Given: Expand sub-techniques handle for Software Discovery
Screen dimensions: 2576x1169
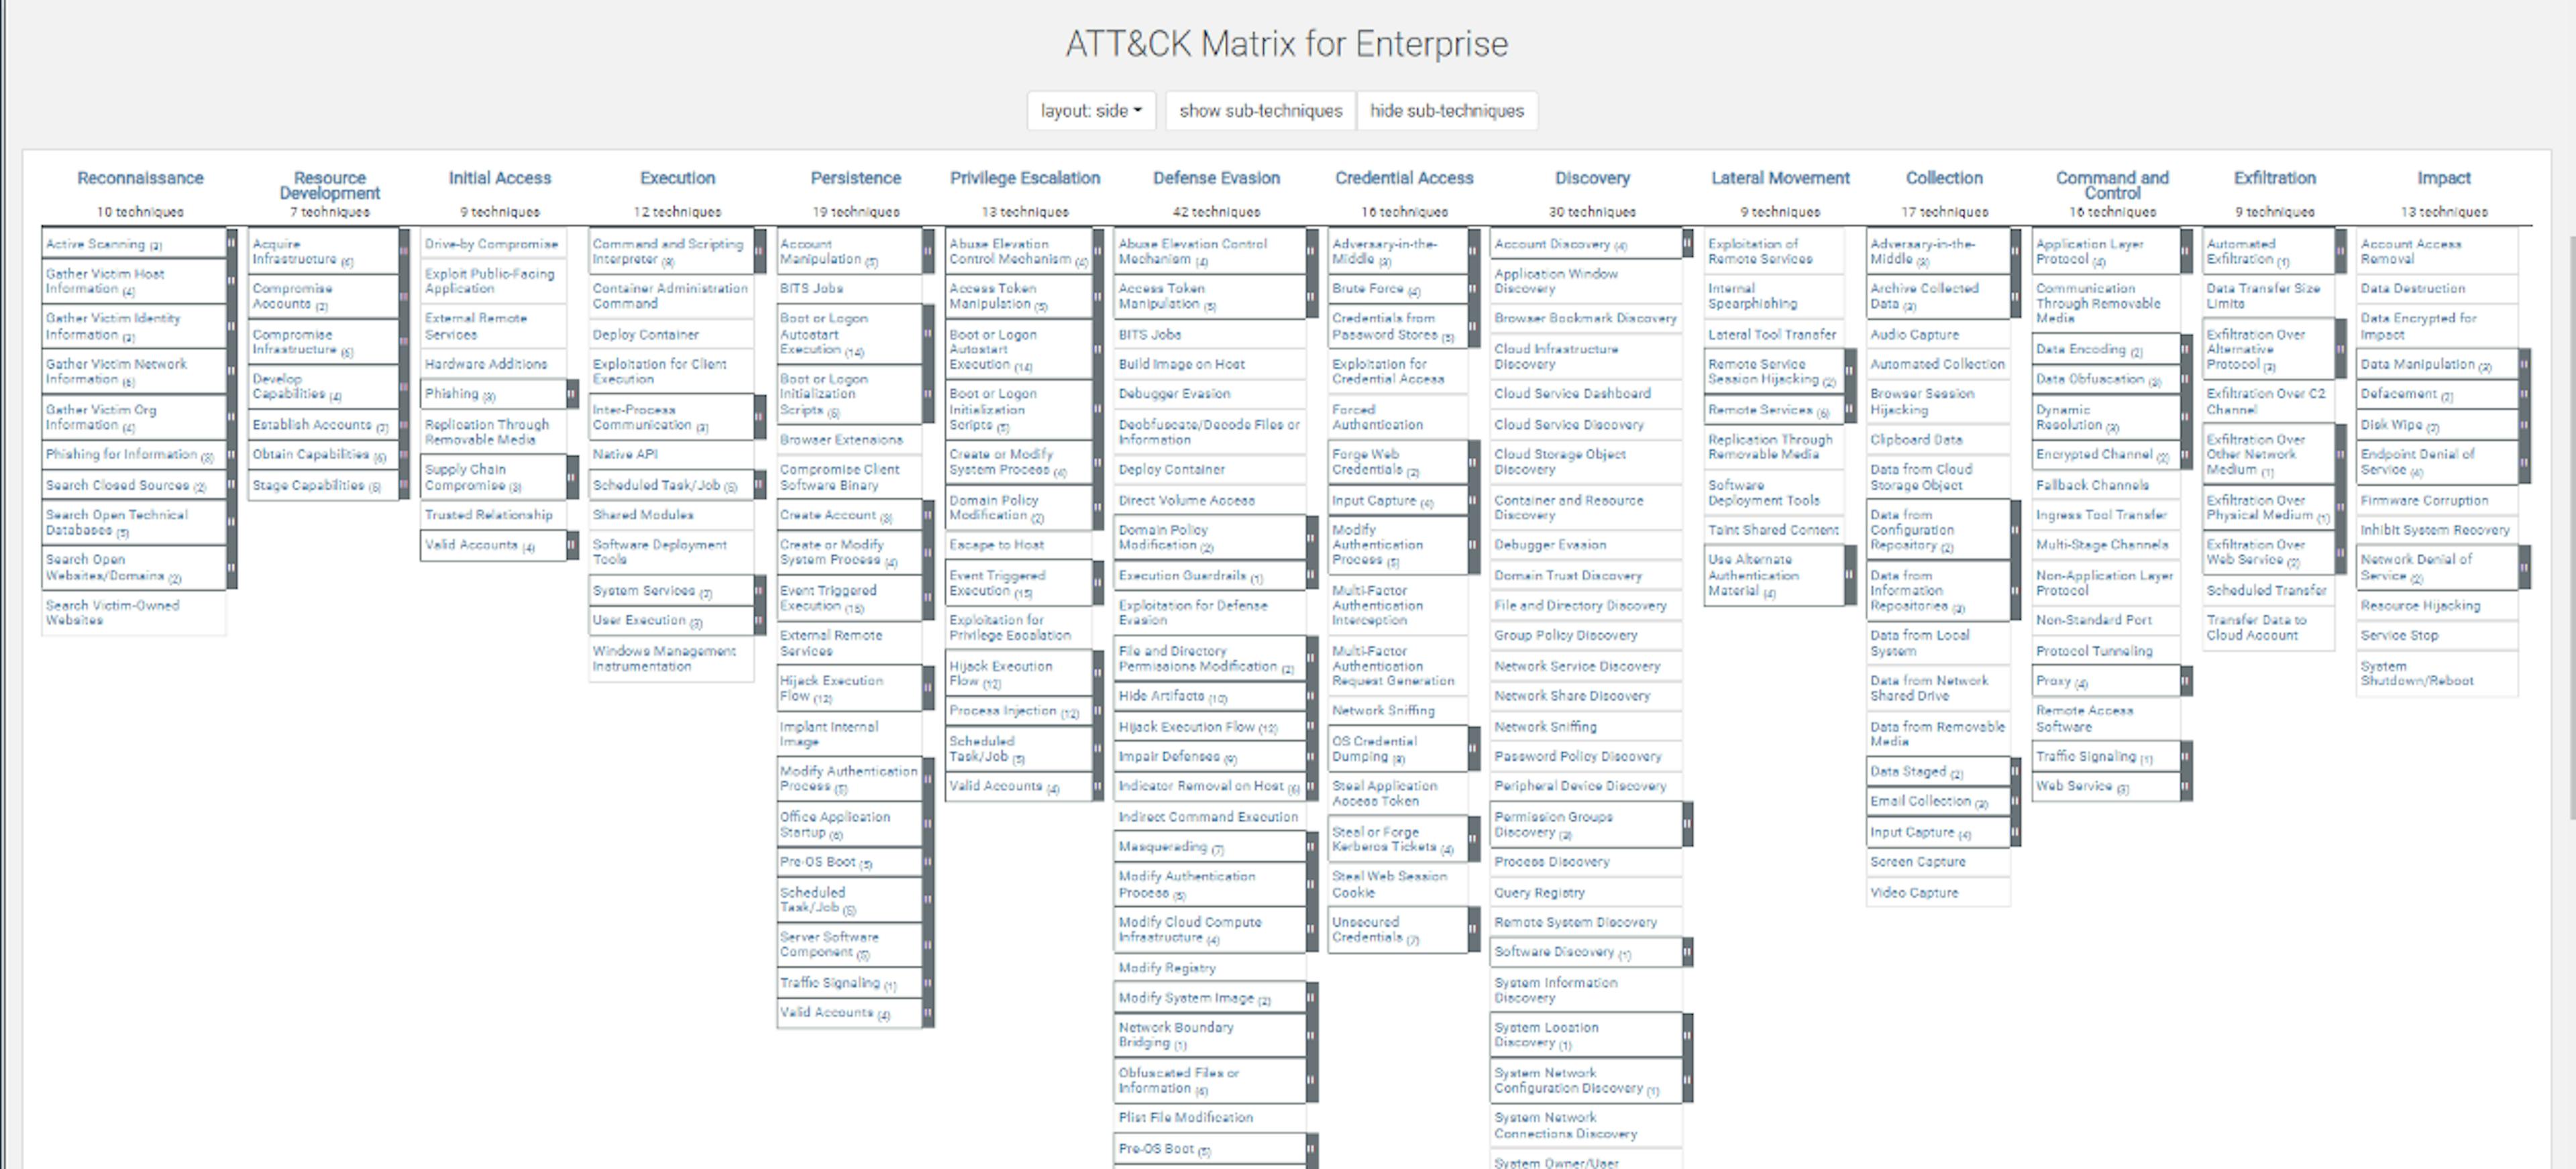Looking at the screenshot, I should coord(1688,953).
